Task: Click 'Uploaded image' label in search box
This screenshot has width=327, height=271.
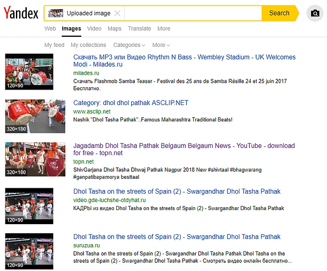Action: coord(89,13)
